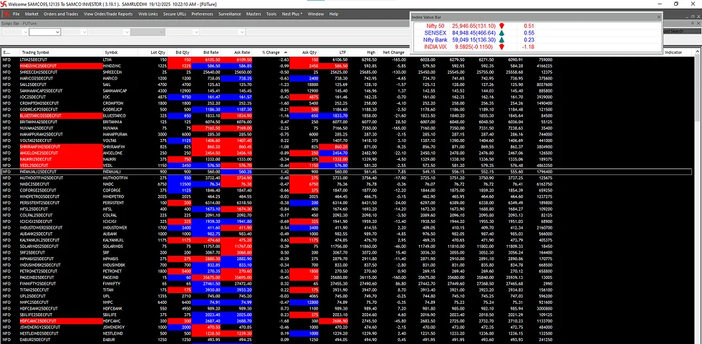Select the PATANJALI25DECFUT row
Image resolution: width=702 pixels, height=344 pixels.
pyautogui.click(x=347, y=171)
